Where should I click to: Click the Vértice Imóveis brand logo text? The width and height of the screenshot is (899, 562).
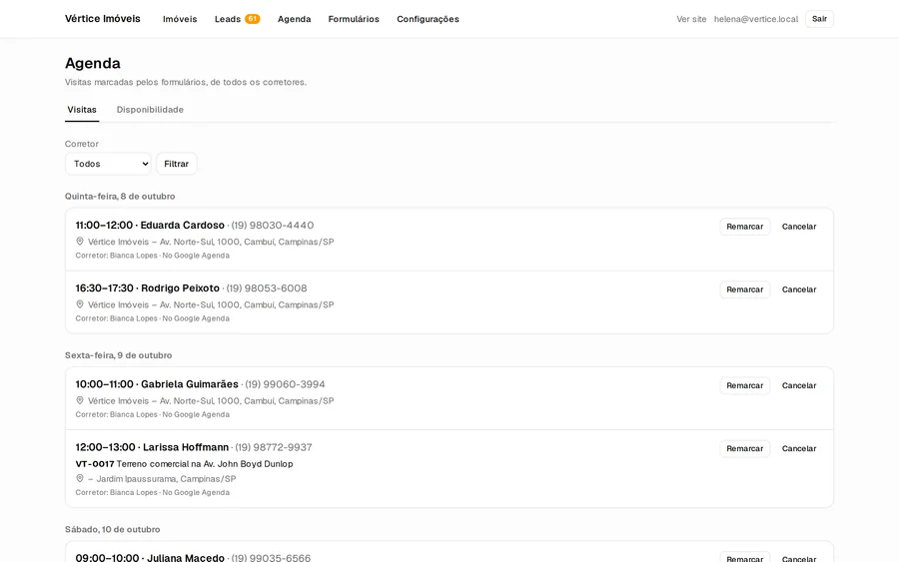[x=103, y=19]
